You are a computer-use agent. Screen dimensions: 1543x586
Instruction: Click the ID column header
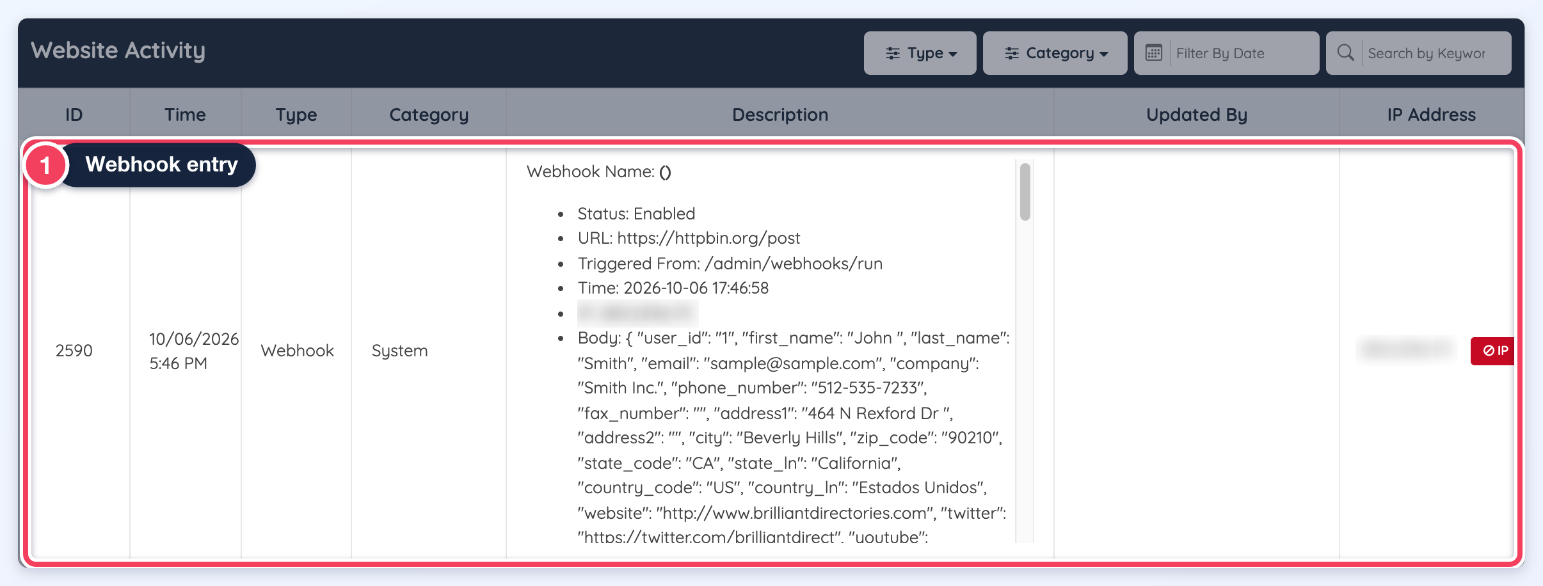point(74,115)
